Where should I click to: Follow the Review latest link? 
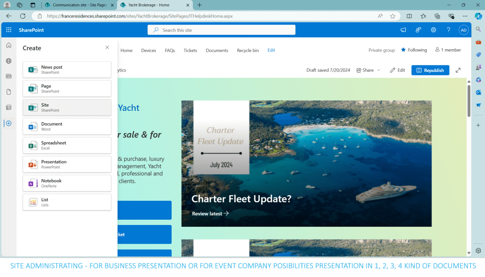pos(210,214)
